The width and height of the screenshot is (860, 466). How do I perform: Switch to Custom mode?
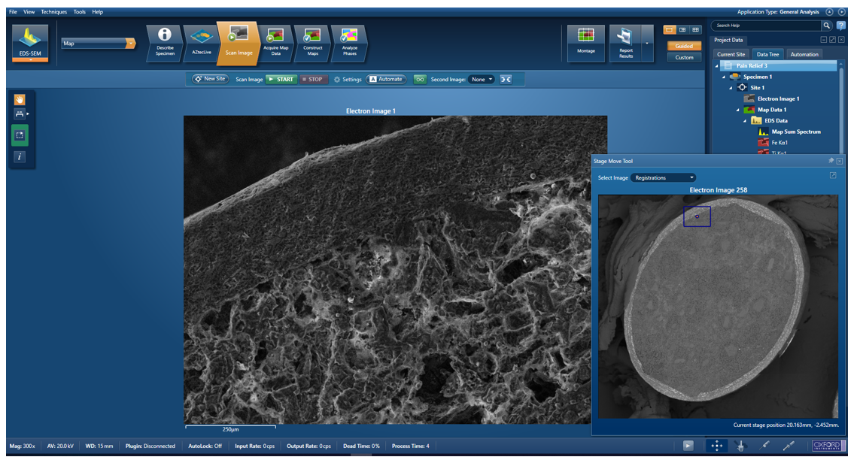point(684,57)
